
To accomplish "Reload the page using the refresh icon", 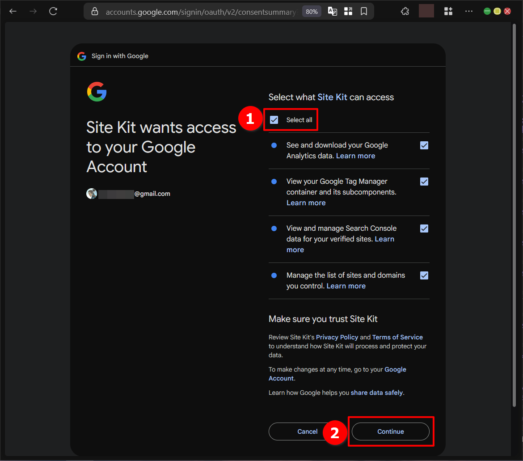I will pos(53,11).
